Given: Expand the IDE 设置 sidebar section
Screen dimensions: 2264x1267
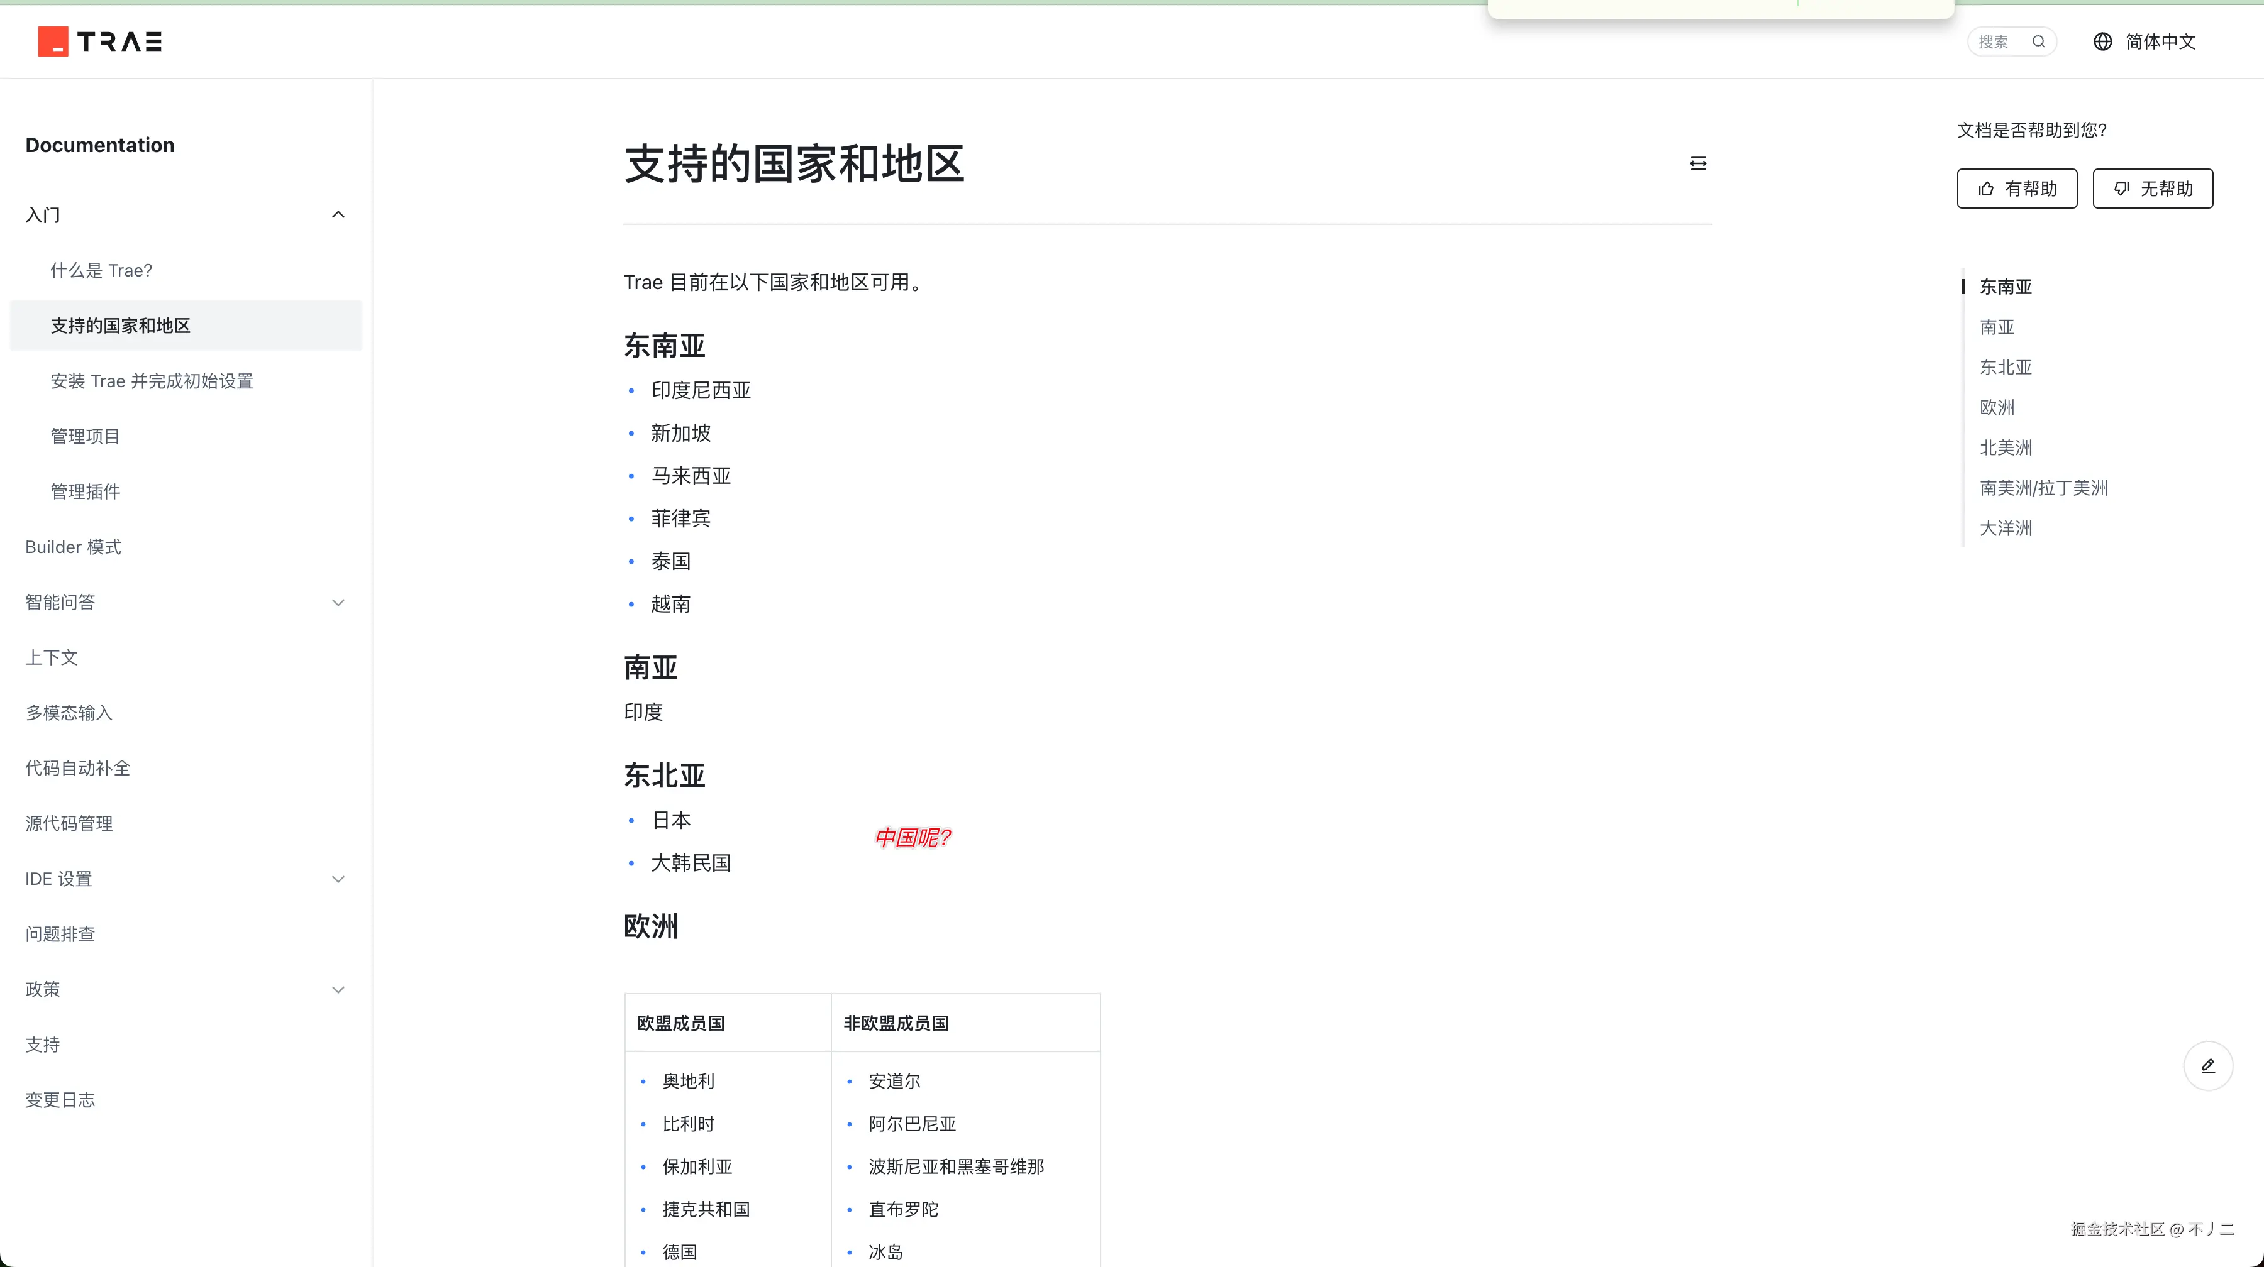Looking at the screenshot, I should point(338,878).
